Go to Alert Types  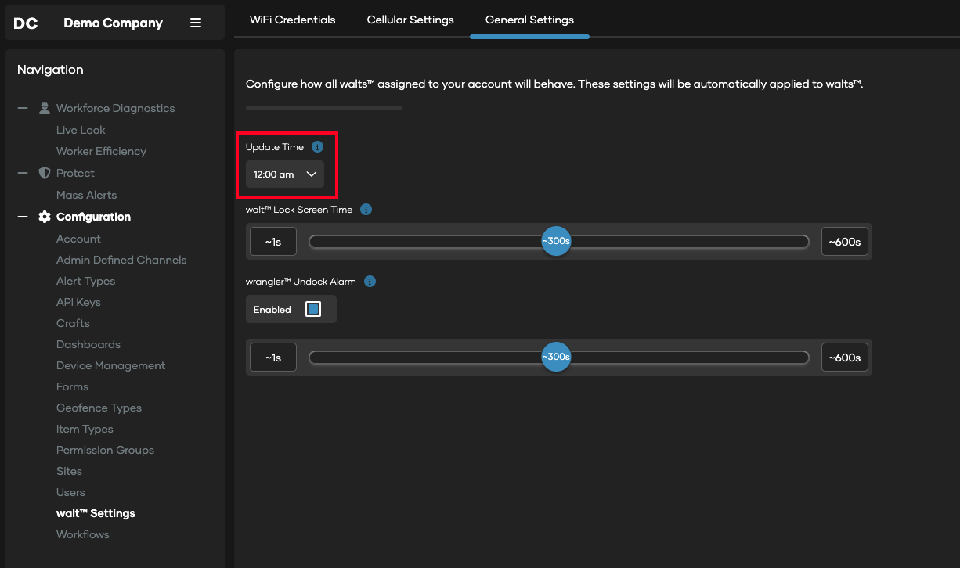click(x=85, y=281)
